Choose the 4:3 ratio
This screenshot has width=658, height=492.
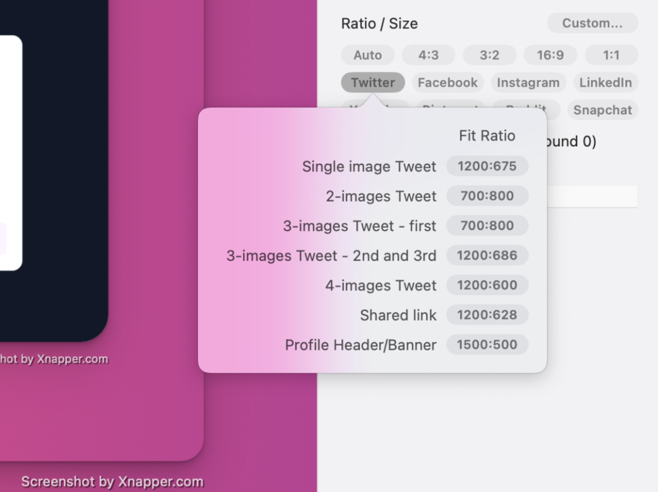428,55
